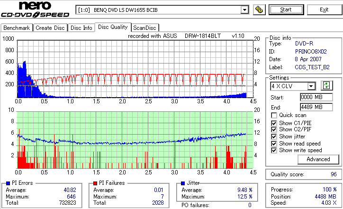Click the Exit button
This screenshot has height=209, width=343.
324,9
